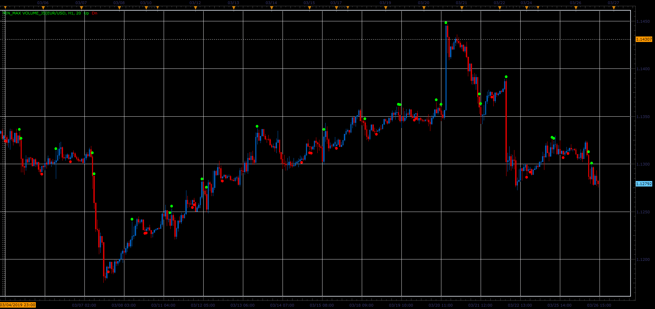Image resolution: width=655 pixels, height=309 pixels.
Task: Pick the orange triangle marker under 03/15
Action: point(309,8)
